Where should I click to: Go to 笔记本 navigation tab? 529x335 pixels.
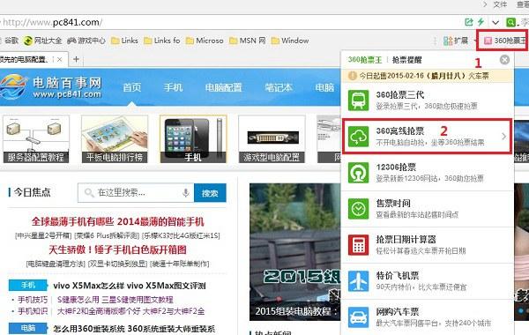[279, 87]
